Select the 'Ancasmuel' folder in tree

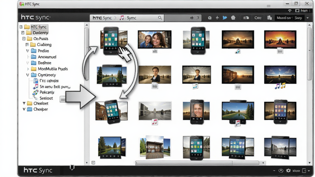pos(47,57)
